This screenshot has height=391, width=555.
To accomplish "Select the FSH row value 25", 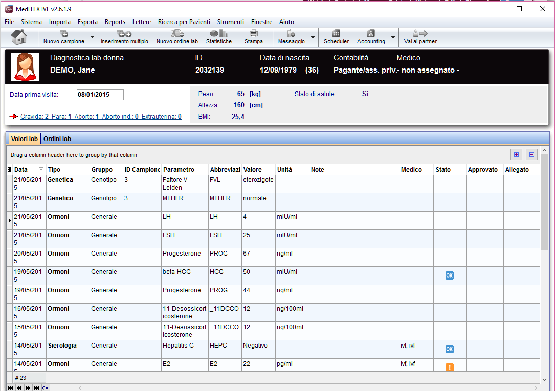I will click(258, 239).
